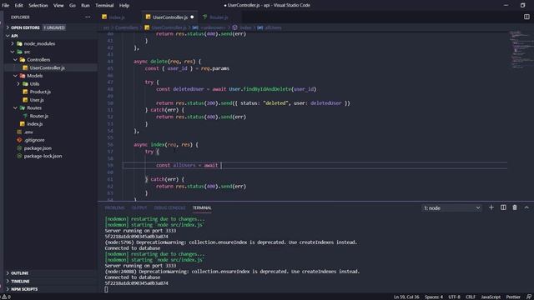Click the package.json file icon

pos(19,148)
